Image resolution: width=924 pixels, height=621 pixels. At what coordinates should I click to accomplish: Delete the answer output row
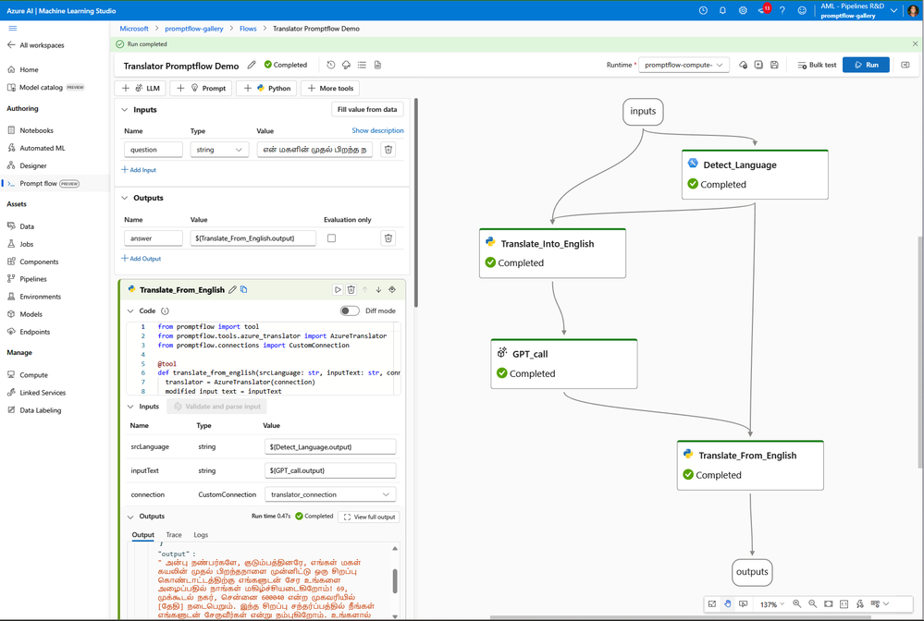388,237
